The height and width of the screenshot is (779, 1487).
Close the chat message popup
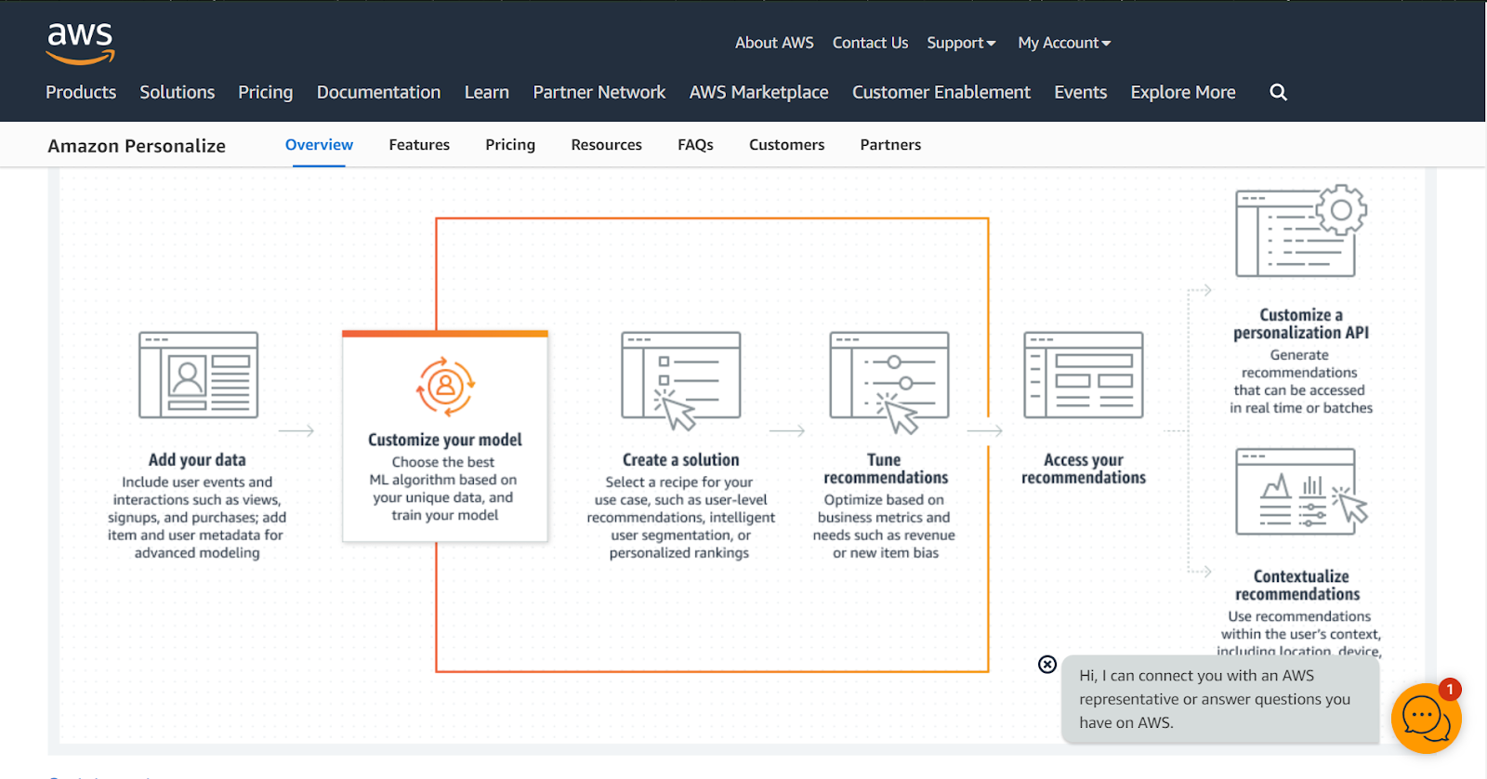click(x=1047, y=664)
